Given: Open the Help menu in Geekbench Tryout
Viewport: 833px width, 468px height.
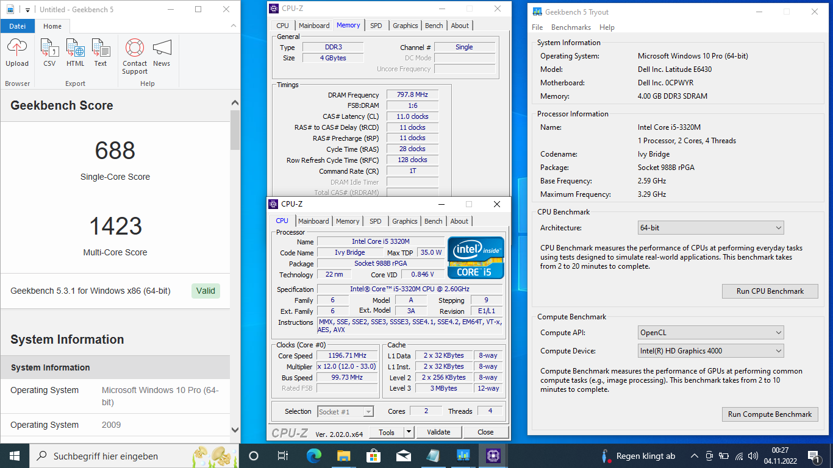Looking at the screenshot, I should coord(607,27).
